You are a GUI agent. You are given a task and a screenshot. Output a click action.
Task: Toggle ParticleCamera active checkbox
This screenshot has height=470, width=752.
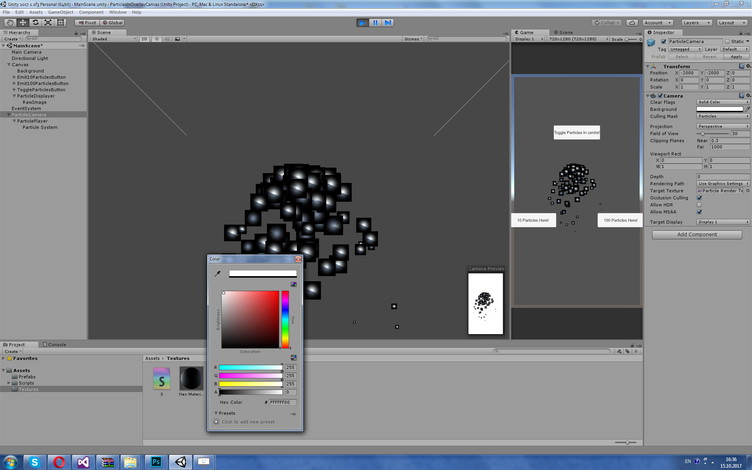click(663, 42)
